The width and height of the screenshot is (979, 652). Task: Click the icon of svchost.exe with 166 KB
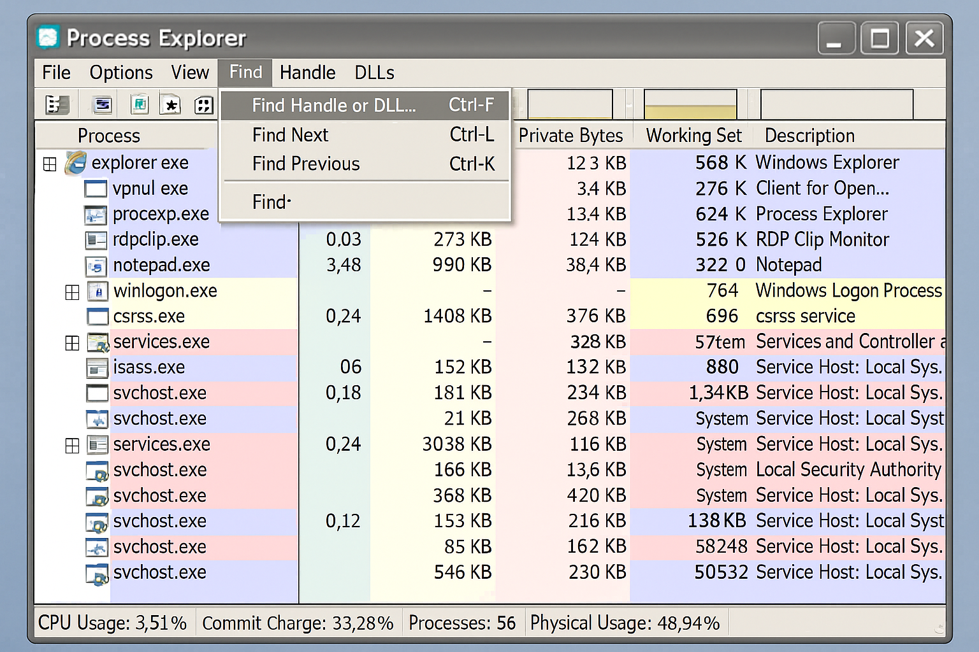click(x=98, y=471)
